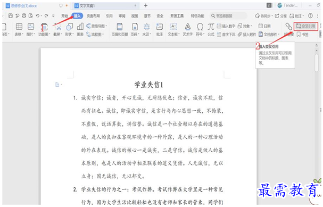Viewport: 323px width, 207px height.
Task: Click the 分享 share button
Action: click(281, 16)
